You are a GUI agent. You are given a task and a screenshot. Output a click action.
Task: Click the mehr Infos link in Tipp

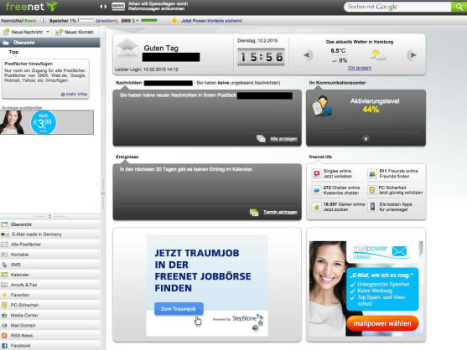click(x=74, y=94)
